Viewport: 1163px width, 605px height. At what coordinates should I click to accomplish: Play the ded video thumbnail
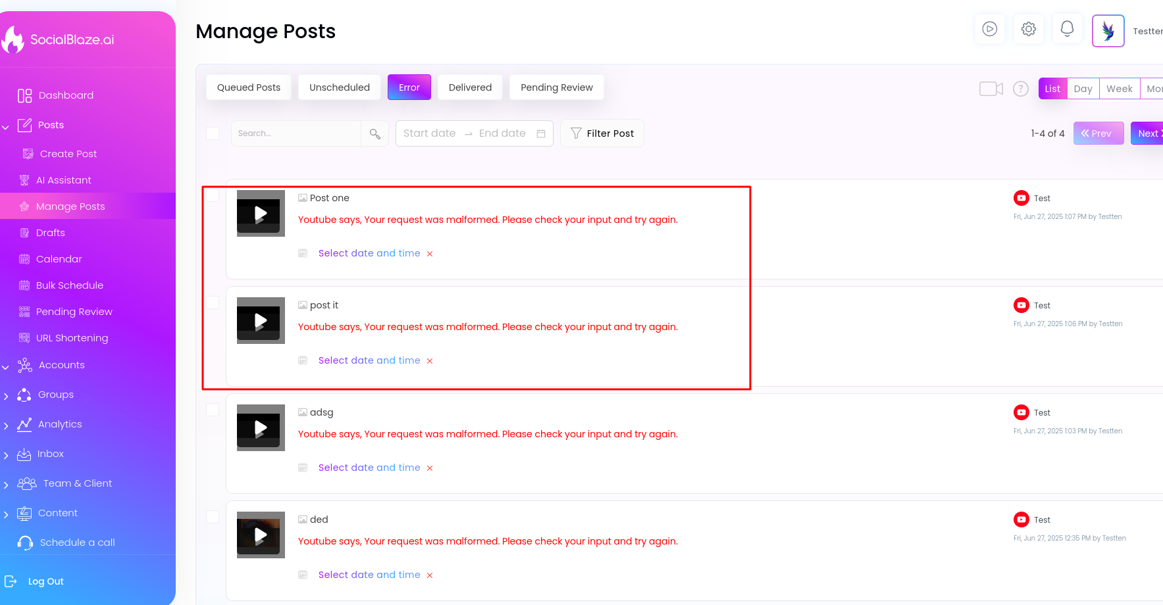[261, 535]
